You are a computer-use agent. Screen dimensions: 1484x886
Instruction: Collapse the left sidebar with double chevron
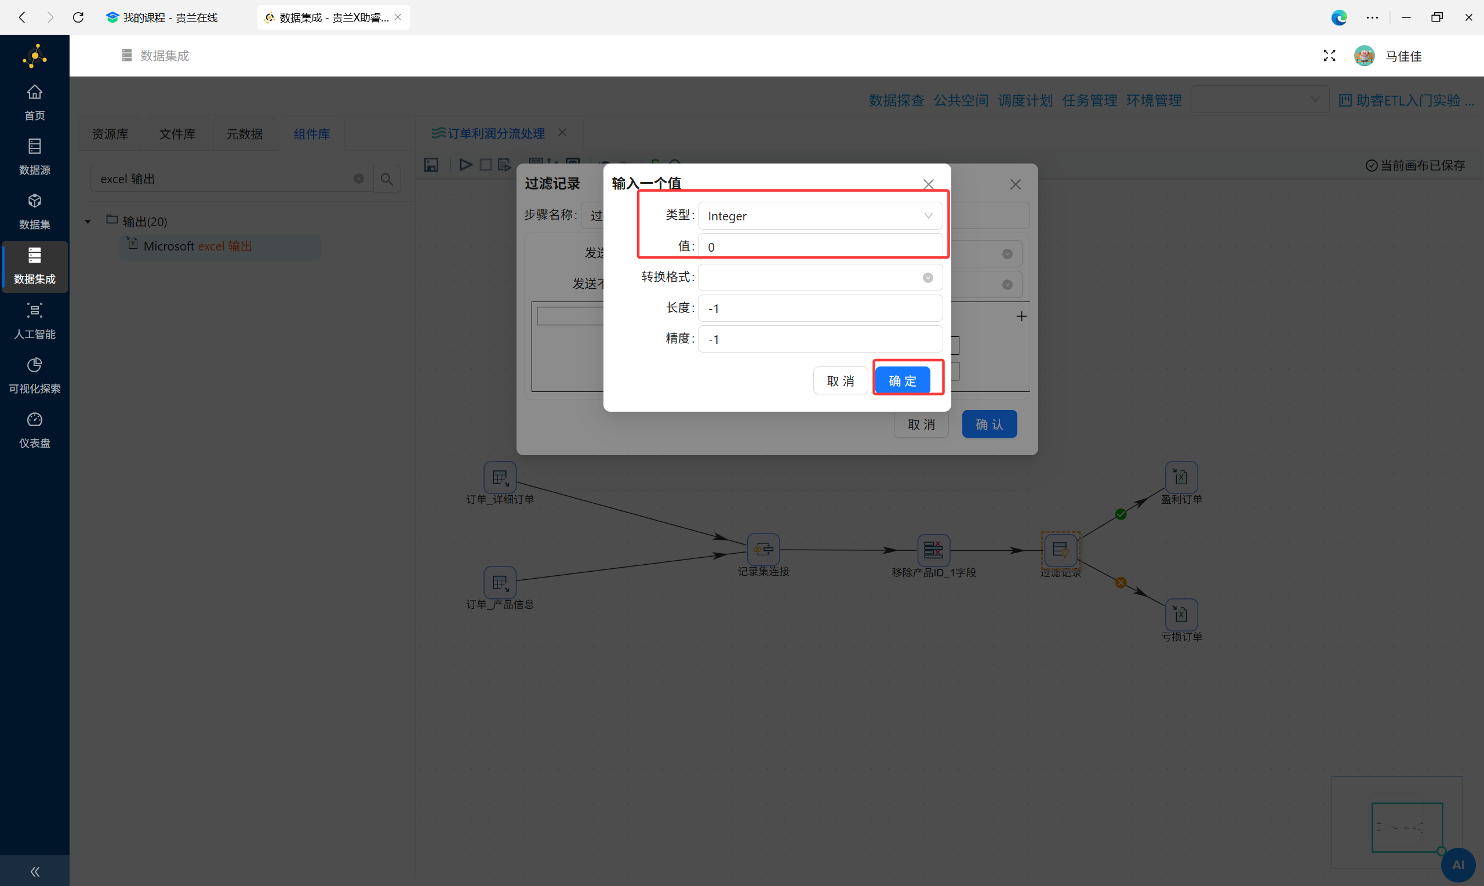point(35,871)
